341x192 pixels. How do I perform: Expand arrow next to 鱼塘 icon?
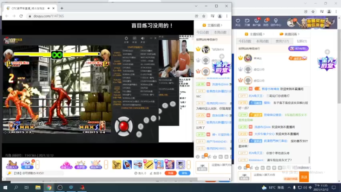coord(37,165)
